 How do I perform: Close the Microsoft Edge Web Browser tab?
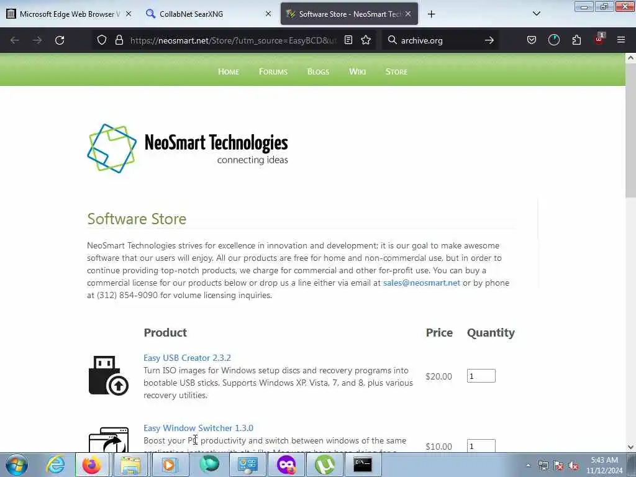pos(129,14)
